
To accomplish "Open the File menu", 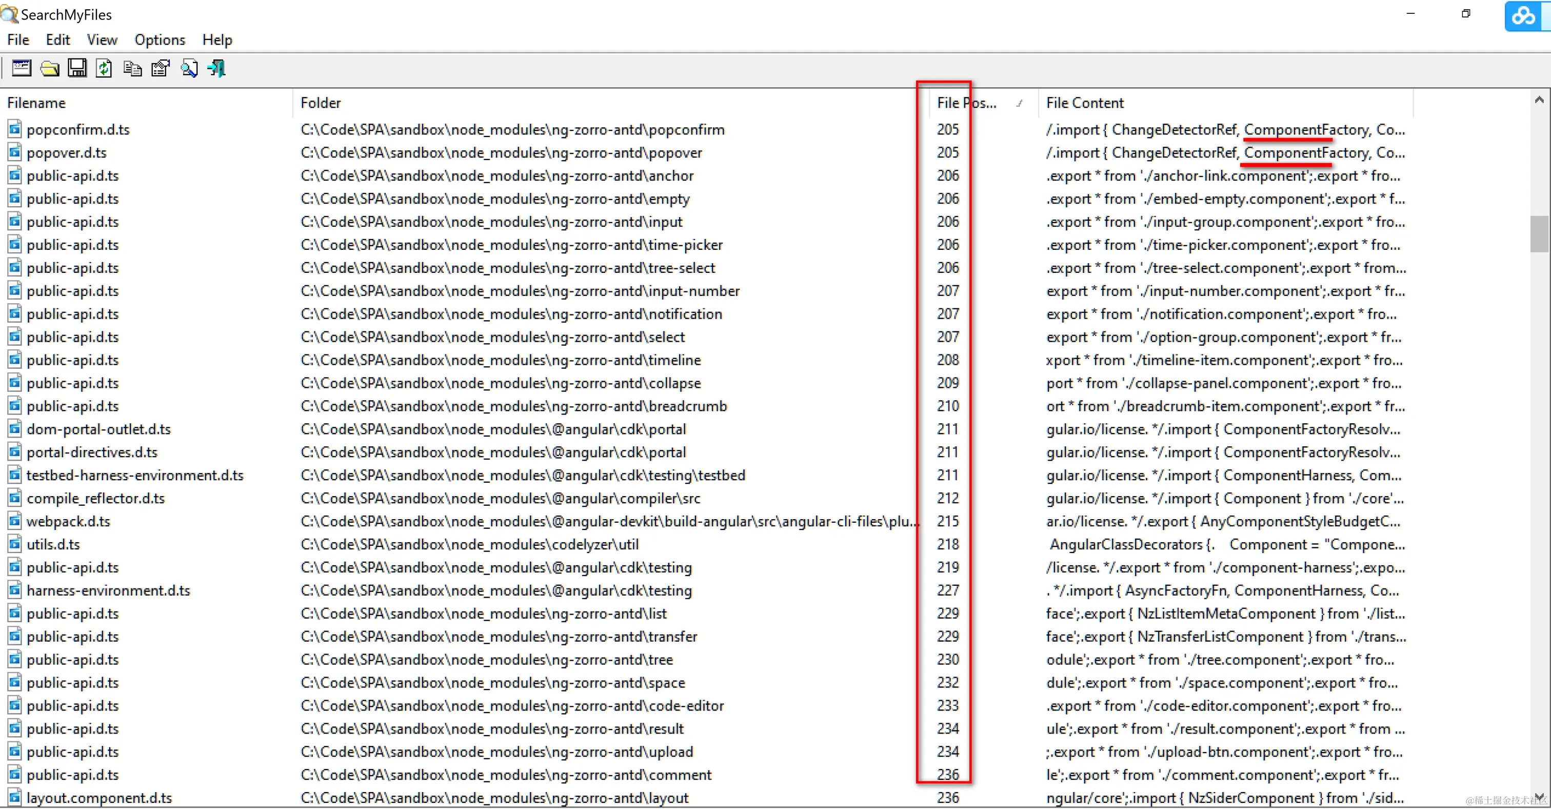I will (18, 40).
